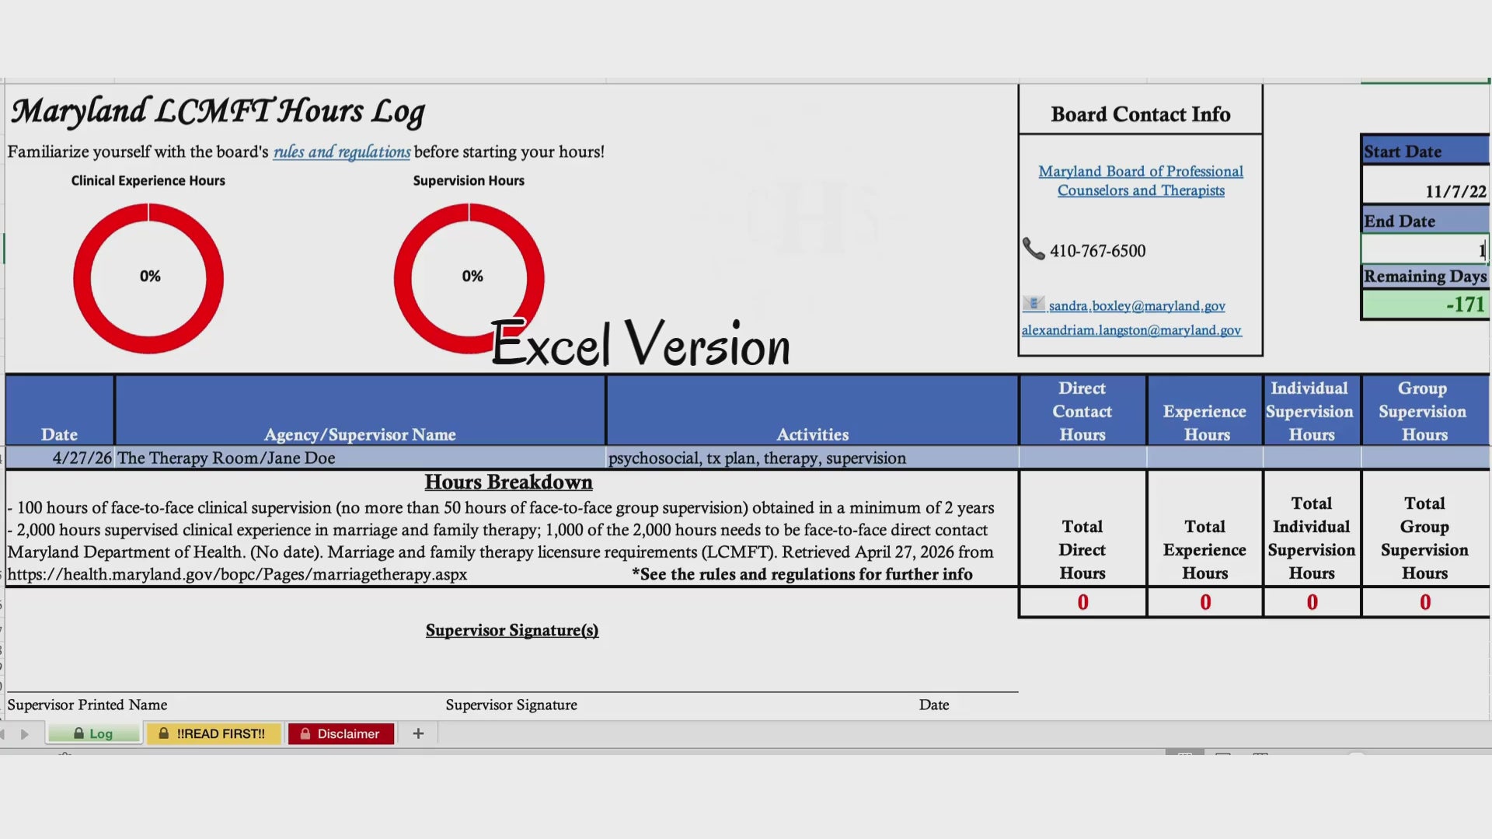This screenshot has height=839, width=1492.
Task: Click the Total Direct Hours value cell
Action: [1082, 602]
